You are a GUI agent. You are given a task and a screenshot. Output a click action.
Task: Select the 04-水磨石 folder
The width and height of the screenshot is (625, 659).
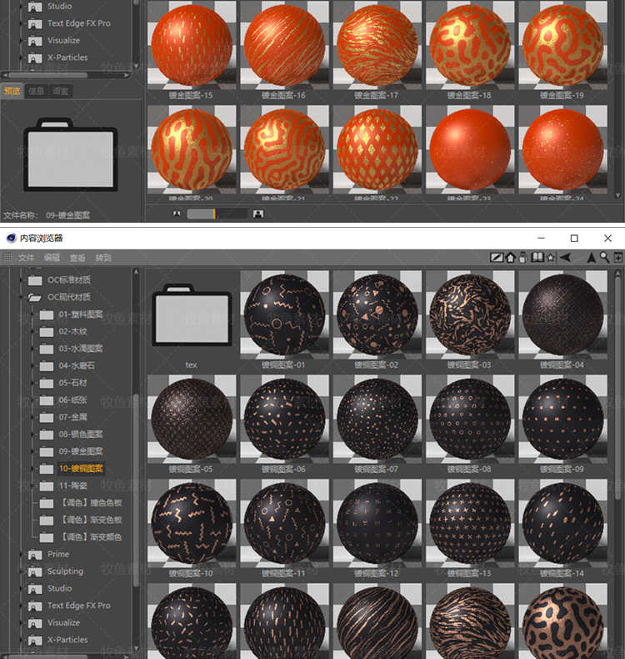(77, 365)
